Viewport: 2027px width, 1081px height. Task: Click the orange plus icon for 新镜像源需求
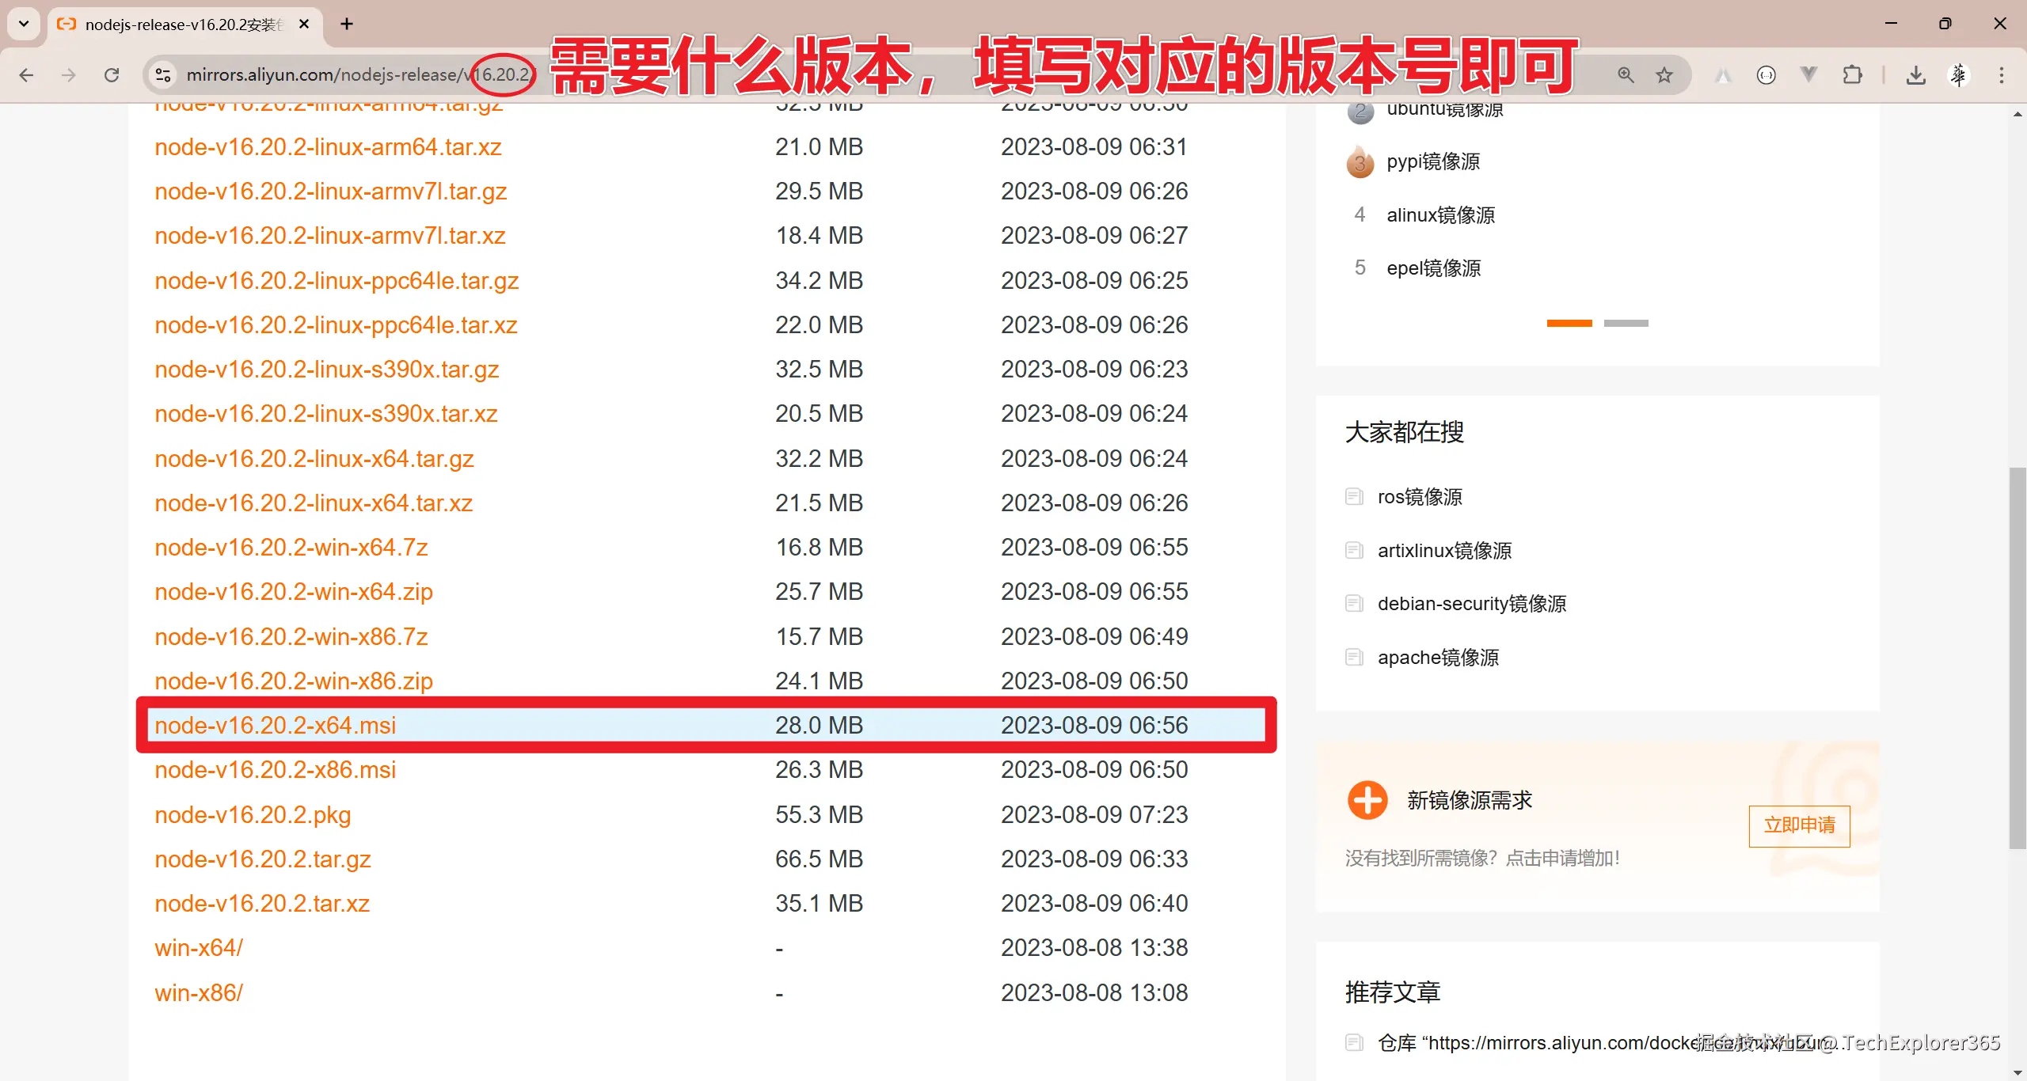1367,800
